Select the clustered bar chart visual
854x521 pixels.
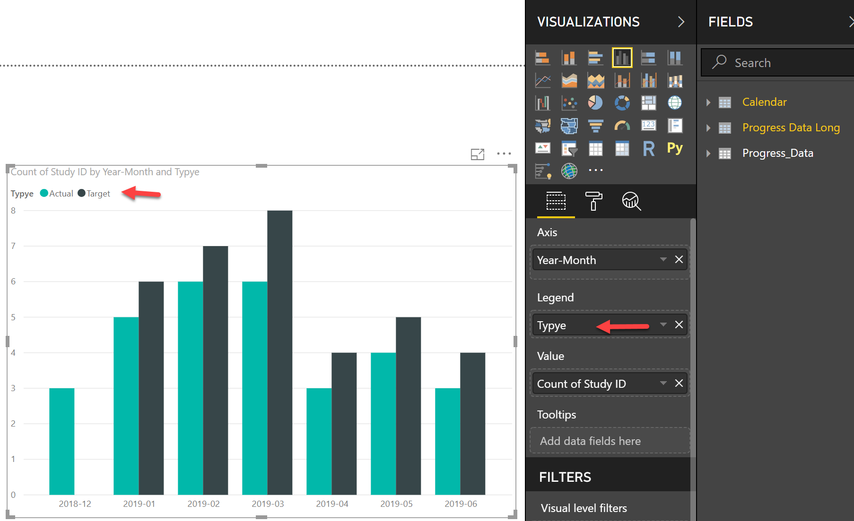click(x=595, y=58)
